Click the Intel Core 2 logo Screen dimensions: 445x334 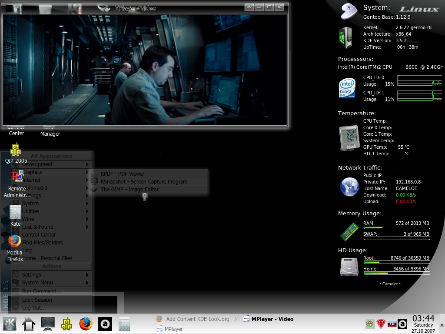pos(347,88)
